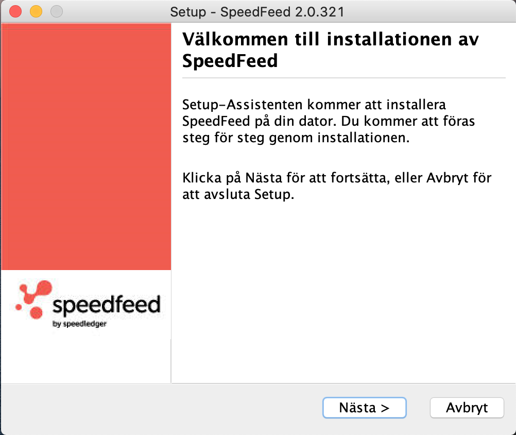516x435 pixels.
Task: Click the word 'SpeedFeed' in heading's second line
Action: (x=230, y=61)
